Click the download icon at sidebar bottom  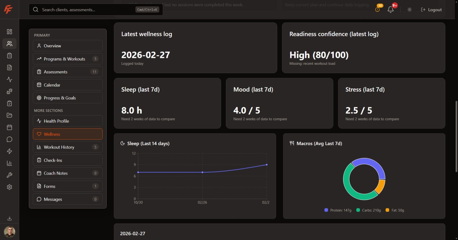click(x=9, y=218)
